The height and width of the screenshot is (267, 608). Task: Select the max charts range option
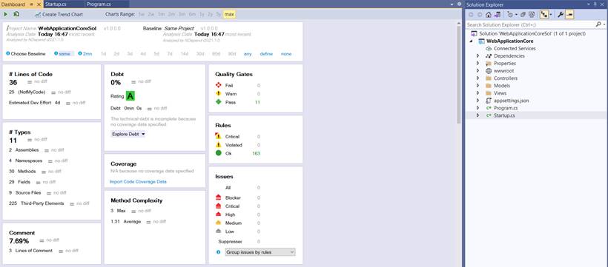click(x=229, y=14)
